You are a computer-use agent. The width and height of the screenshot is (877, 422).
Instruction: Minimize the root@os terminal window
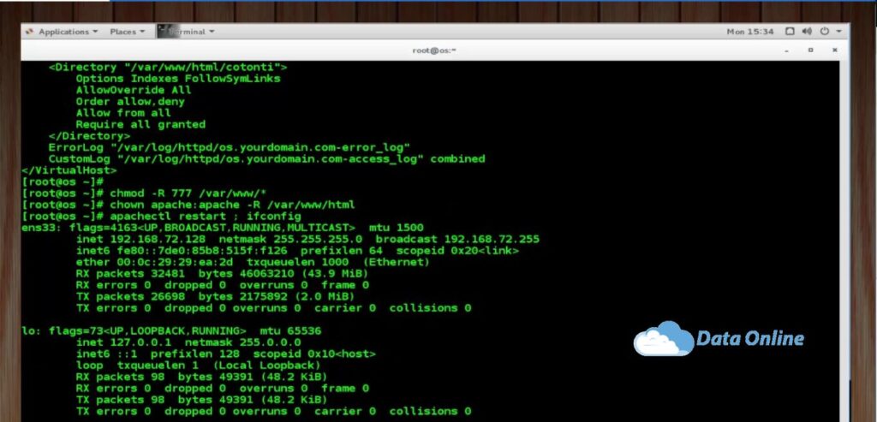(788, 51)
